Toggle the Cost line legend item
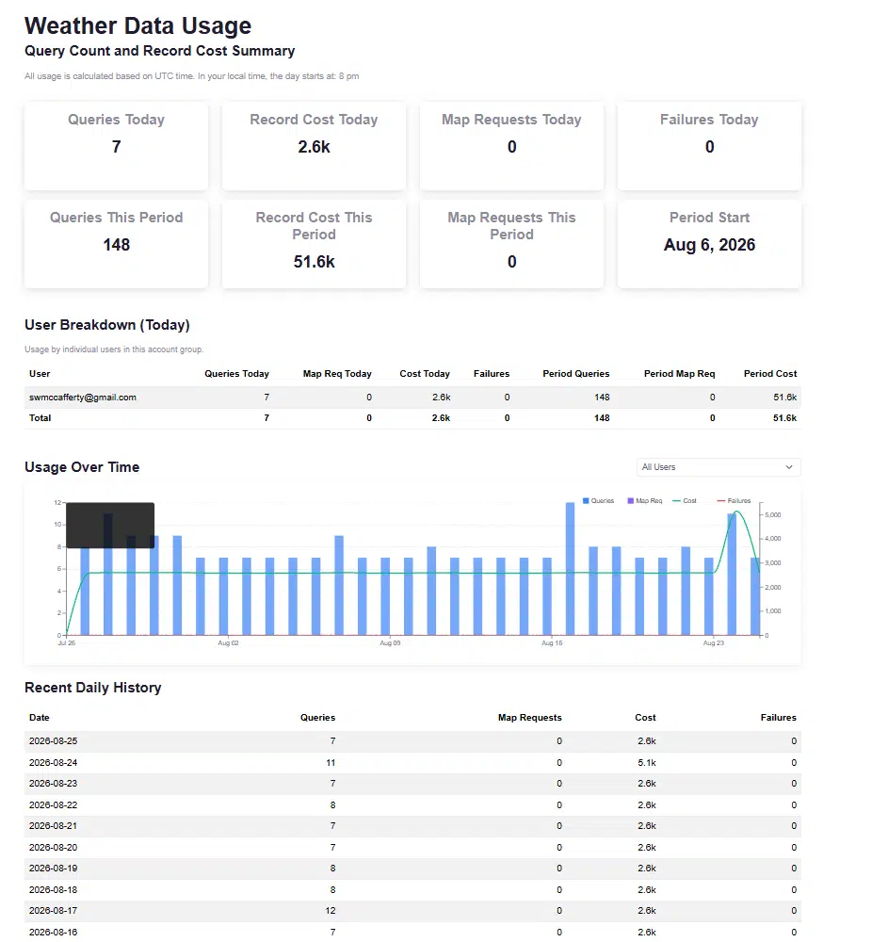The image size is (872, 942). coord(684,501)
